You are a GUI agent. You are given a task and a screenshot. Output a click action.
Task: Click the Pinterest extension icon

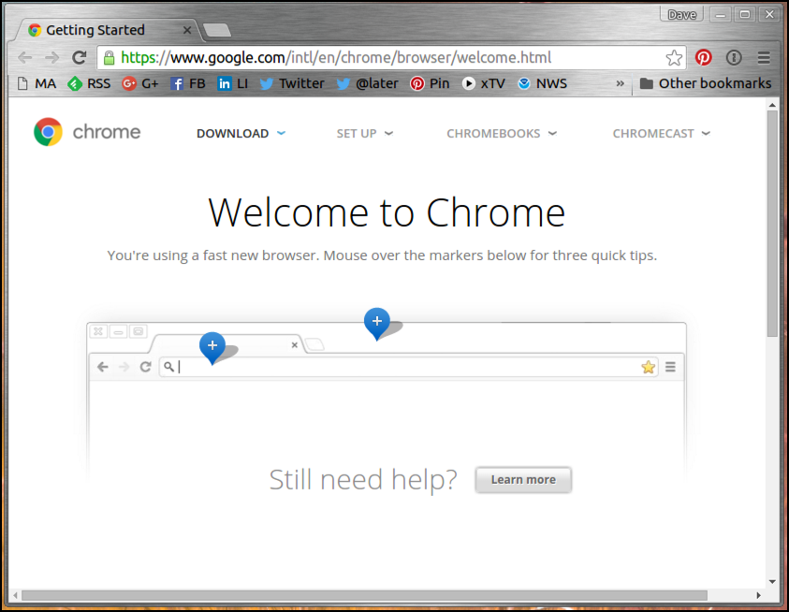pyautogui.click(x=704, y=58)
